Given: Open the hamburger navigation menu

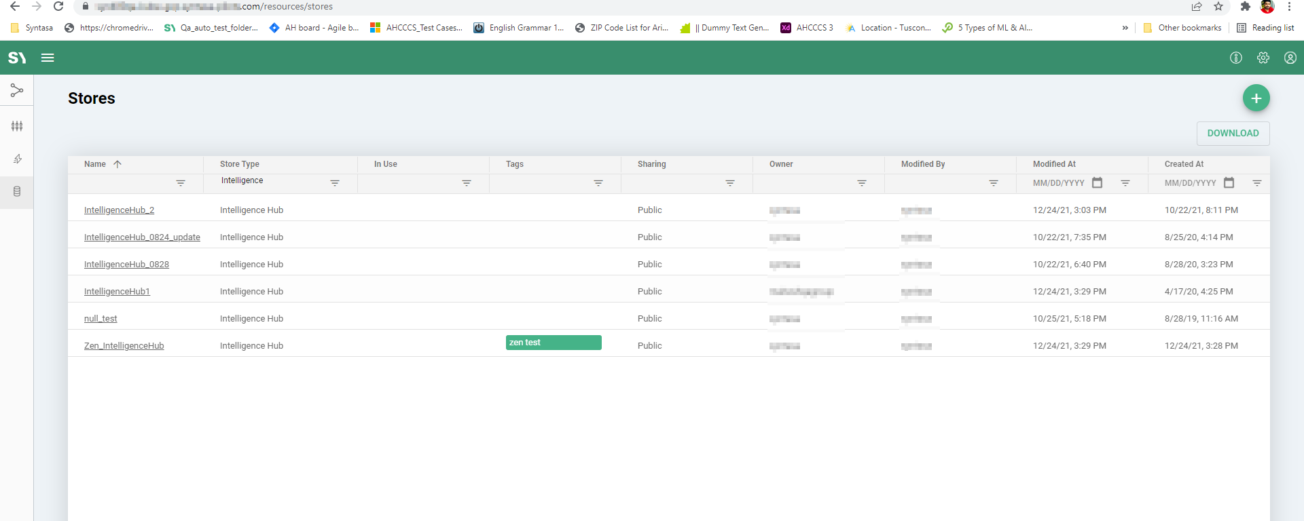Looking at the screenshot, I should (48, 58).
